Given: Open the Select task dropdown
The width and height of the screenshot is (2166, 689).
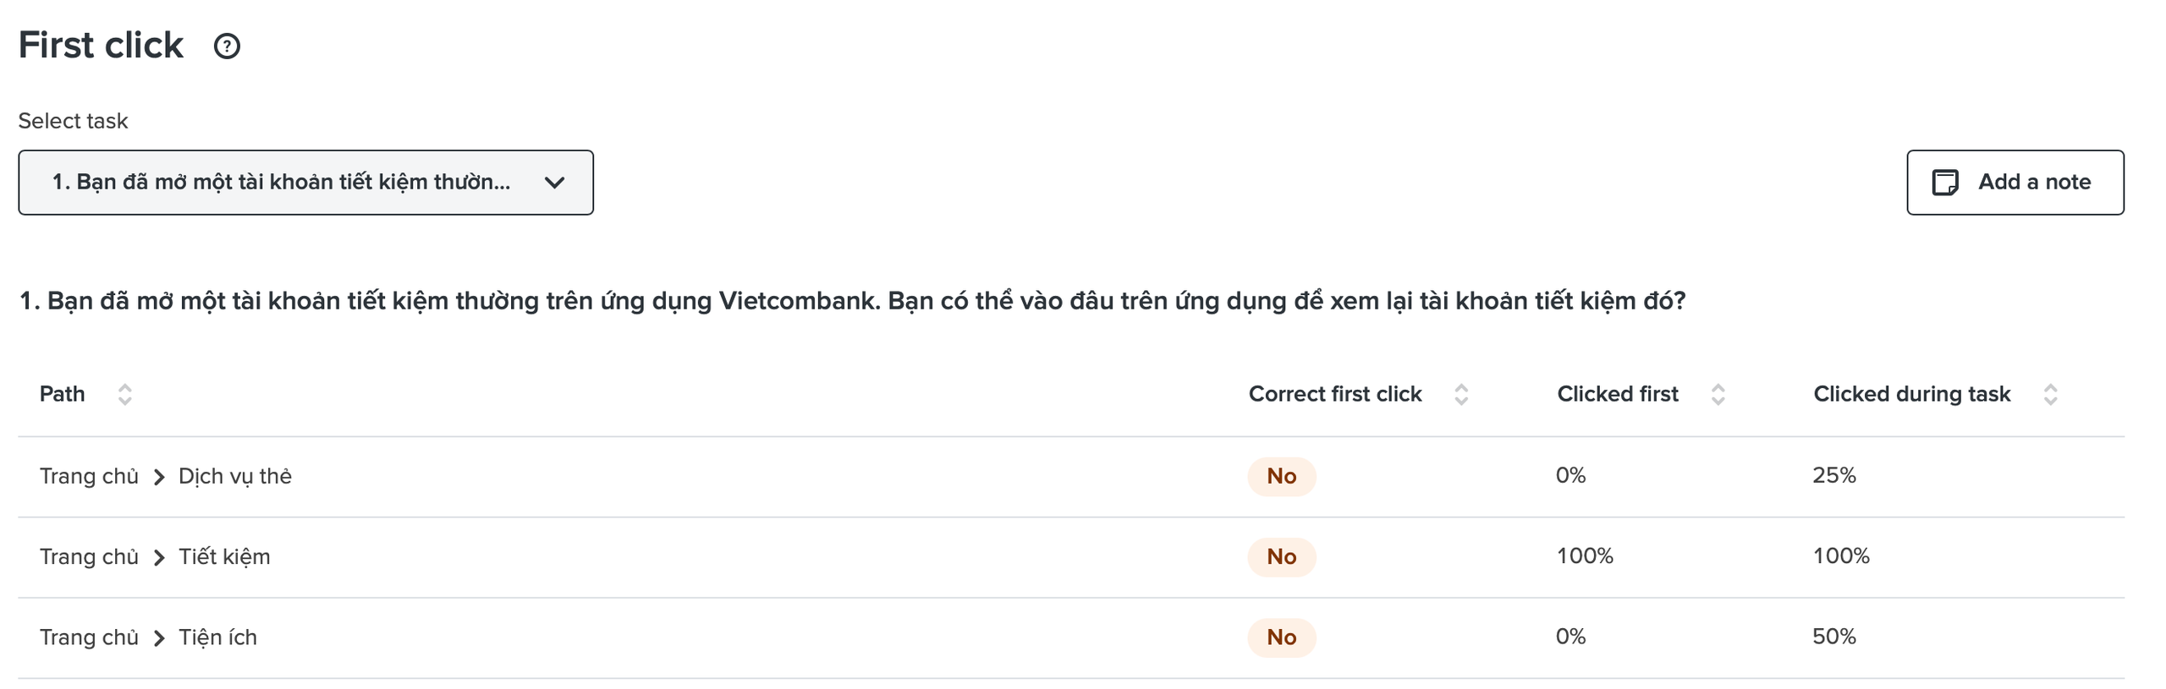Looking at the screenshot, I should click(305, 183).
